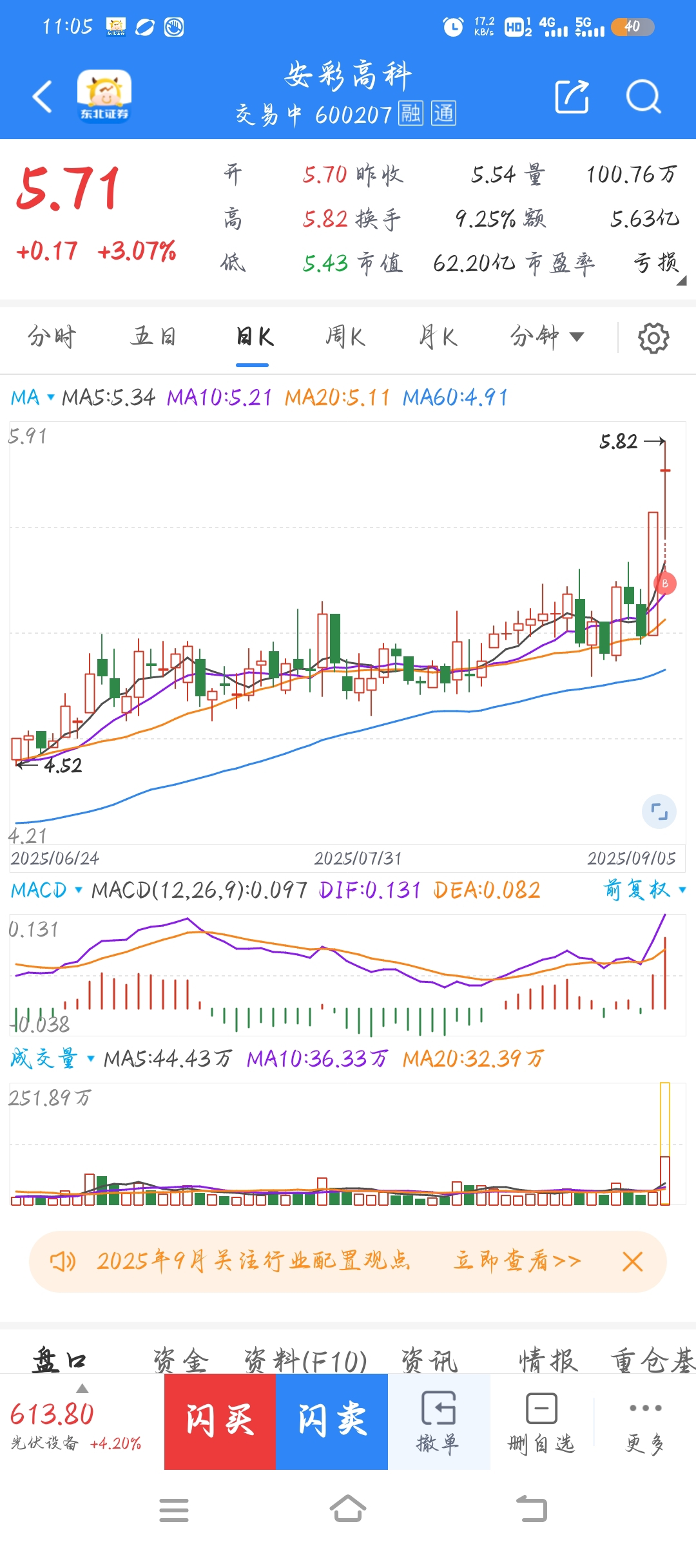696x1551 pixels.
Task: Open chart settings gear icon
Action: pos(653,338)
